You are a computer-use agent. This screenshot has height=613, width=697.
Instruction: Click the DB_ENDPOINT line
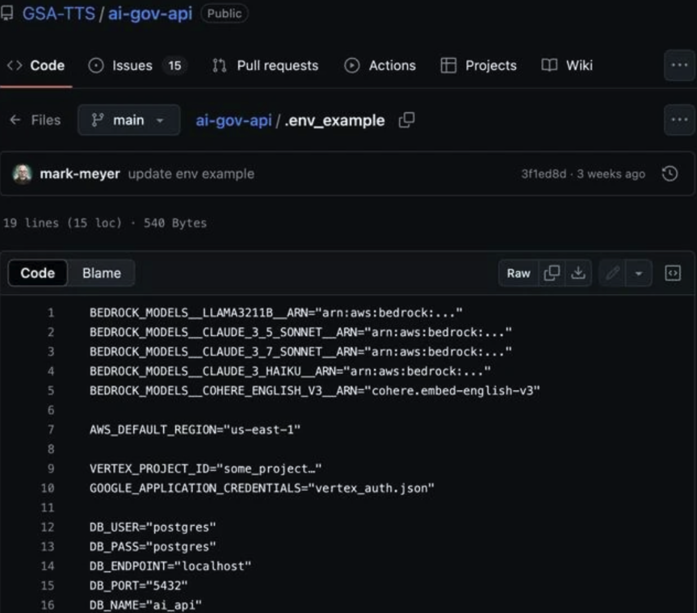(x=170, y=566)
